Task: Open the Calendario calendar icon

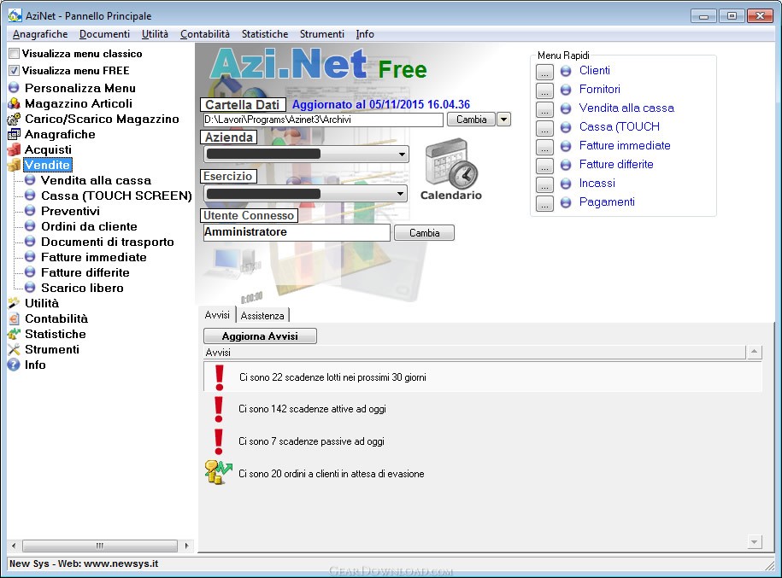Action: click(x=451, y=163)
